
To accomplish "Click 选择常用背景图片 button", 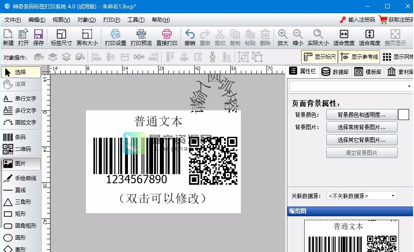I will coord(361,127).
